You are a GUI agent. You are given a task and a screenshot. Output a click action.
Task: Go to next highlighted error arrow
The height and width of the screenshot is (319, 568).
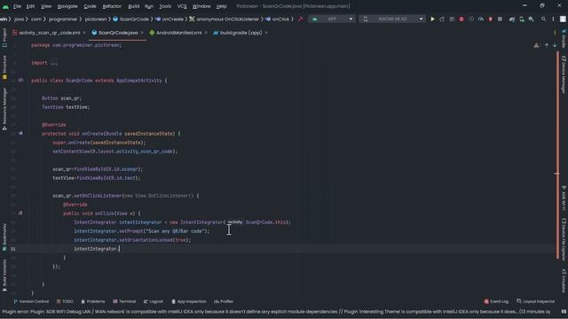(x=555, y=45)
